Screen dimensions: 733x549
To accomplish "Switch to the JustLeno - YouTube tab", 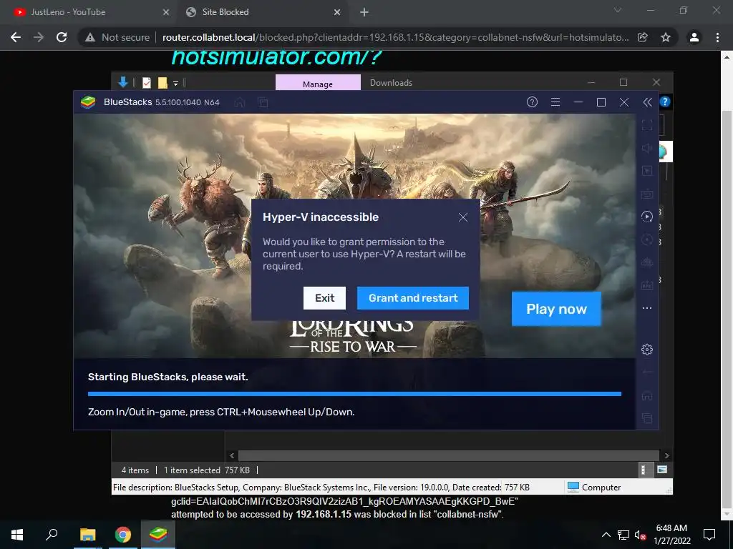I will tap(89, 12).
